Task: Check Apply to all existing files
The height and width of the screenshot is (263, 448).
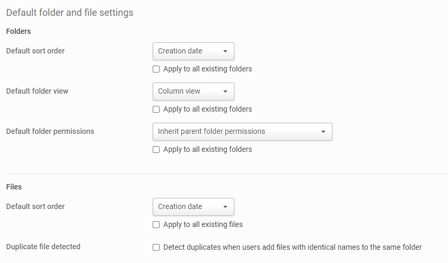Action: pos(156,225)
